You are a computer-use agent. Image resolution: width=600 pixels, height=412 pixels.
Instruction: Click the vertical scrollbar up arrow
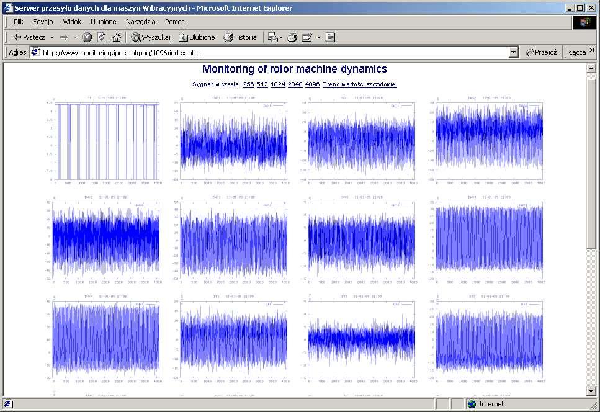point(591,68)
